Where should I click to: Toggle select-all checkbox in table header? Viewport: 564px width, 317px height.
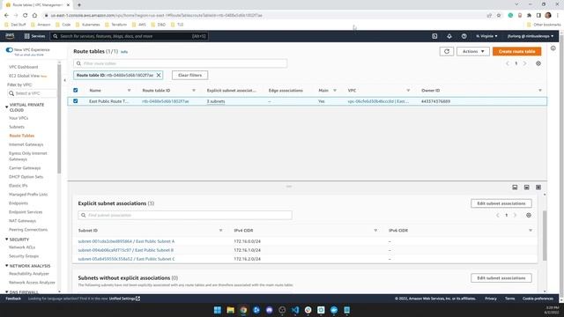[76, 90]
